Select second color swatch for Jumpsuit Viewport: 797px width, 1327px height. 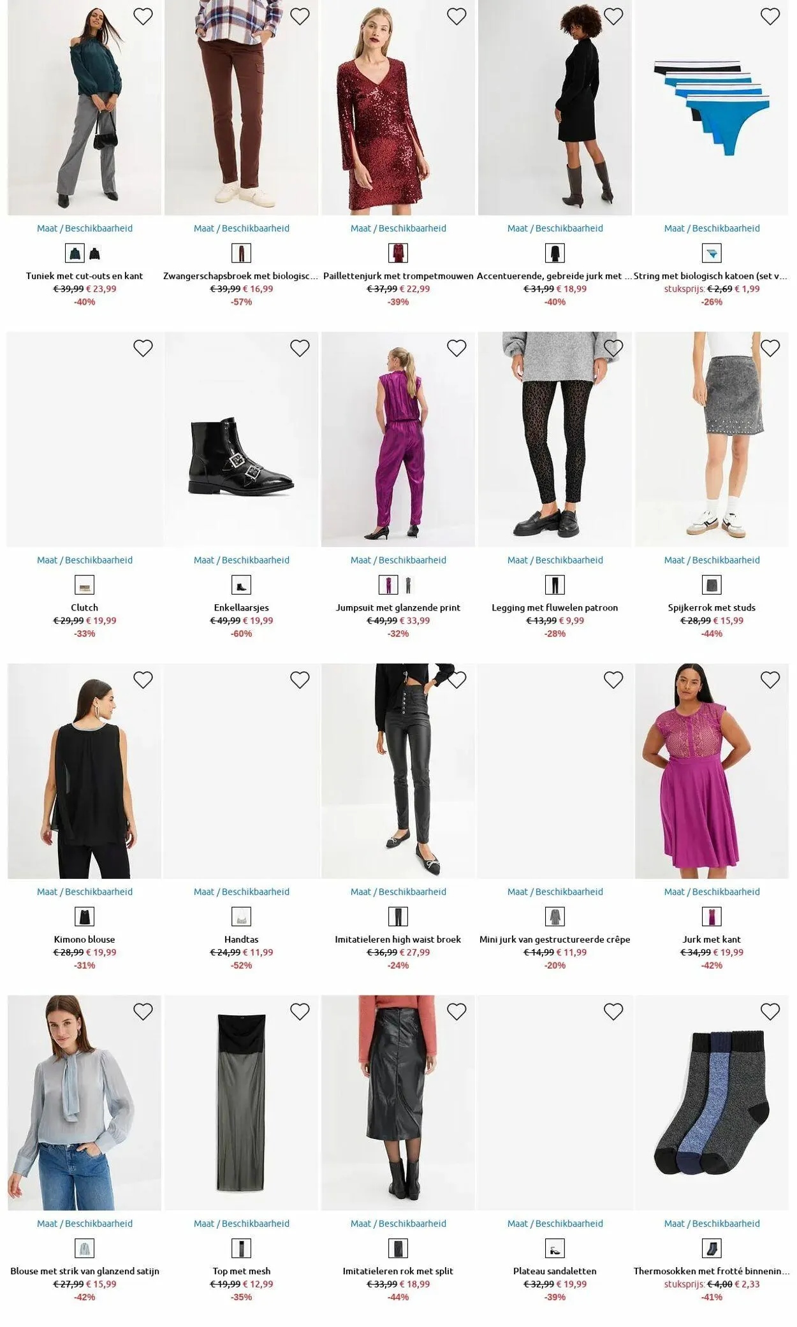[409, 585]
